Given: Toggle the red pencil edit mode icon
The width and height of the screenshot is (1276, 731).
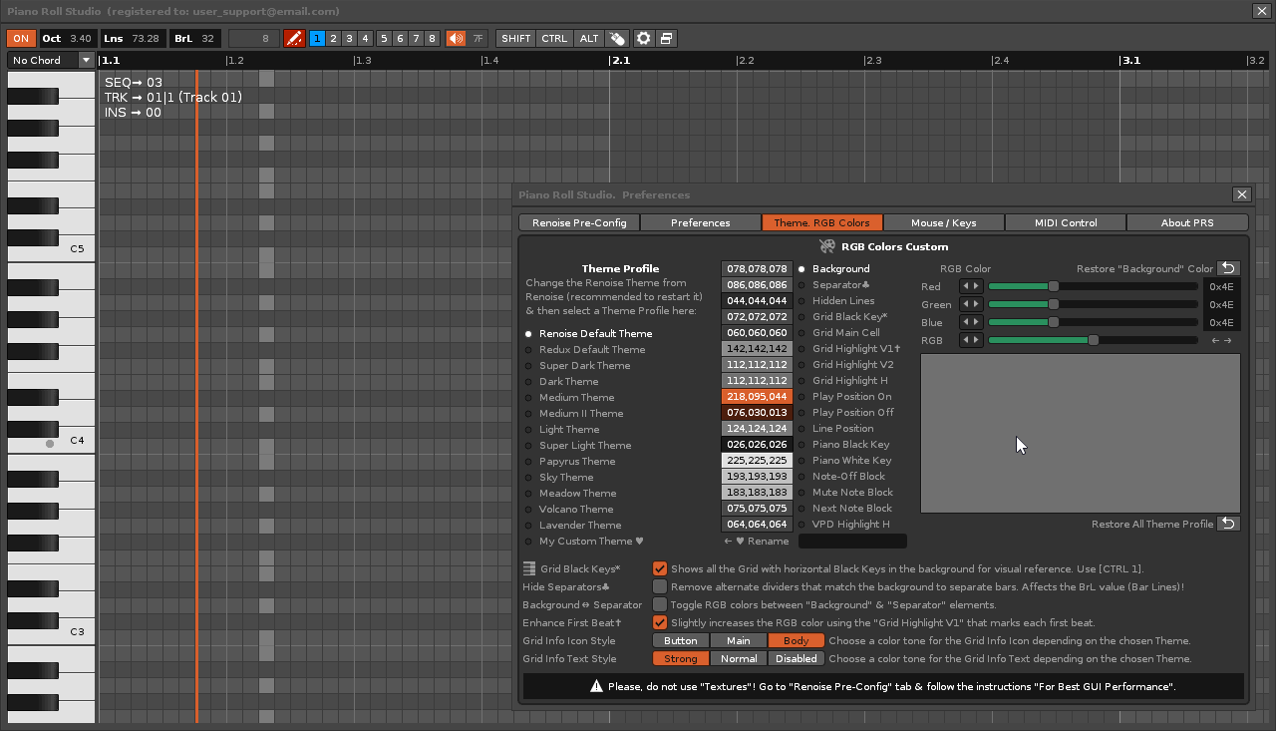Looking at the screenshot, I should (293, 39).
